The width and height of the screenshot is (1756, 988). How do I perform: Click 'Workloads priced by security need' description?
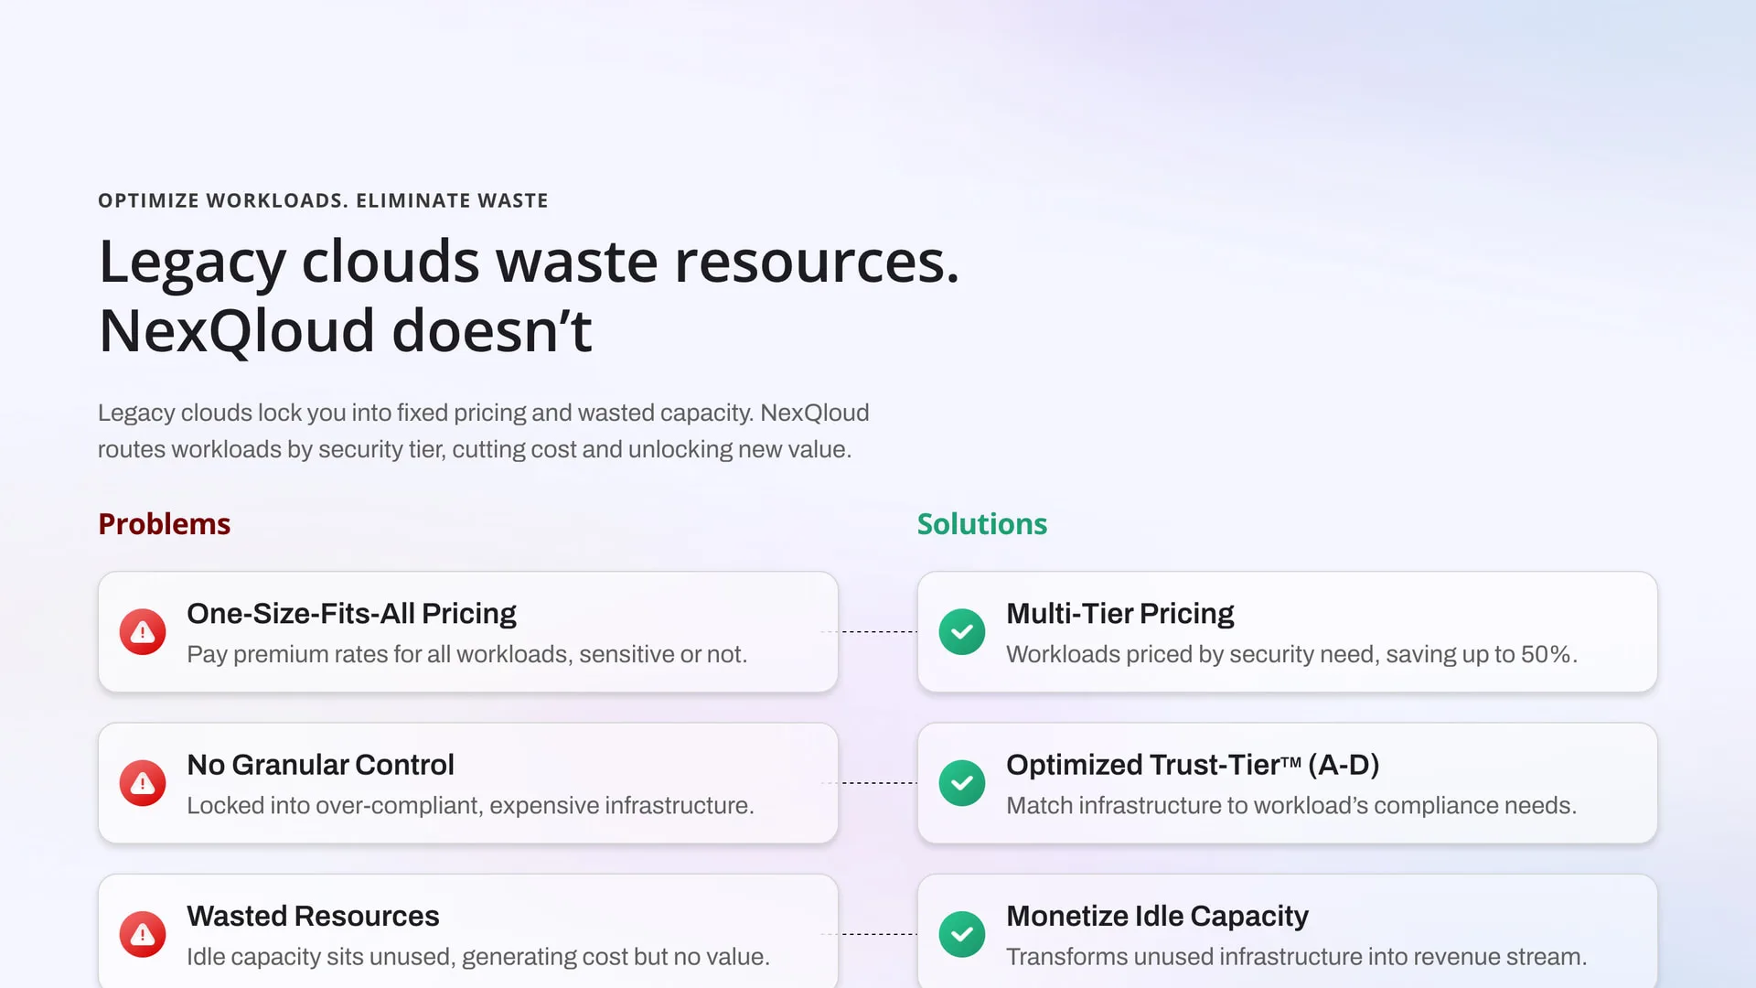1291,655
